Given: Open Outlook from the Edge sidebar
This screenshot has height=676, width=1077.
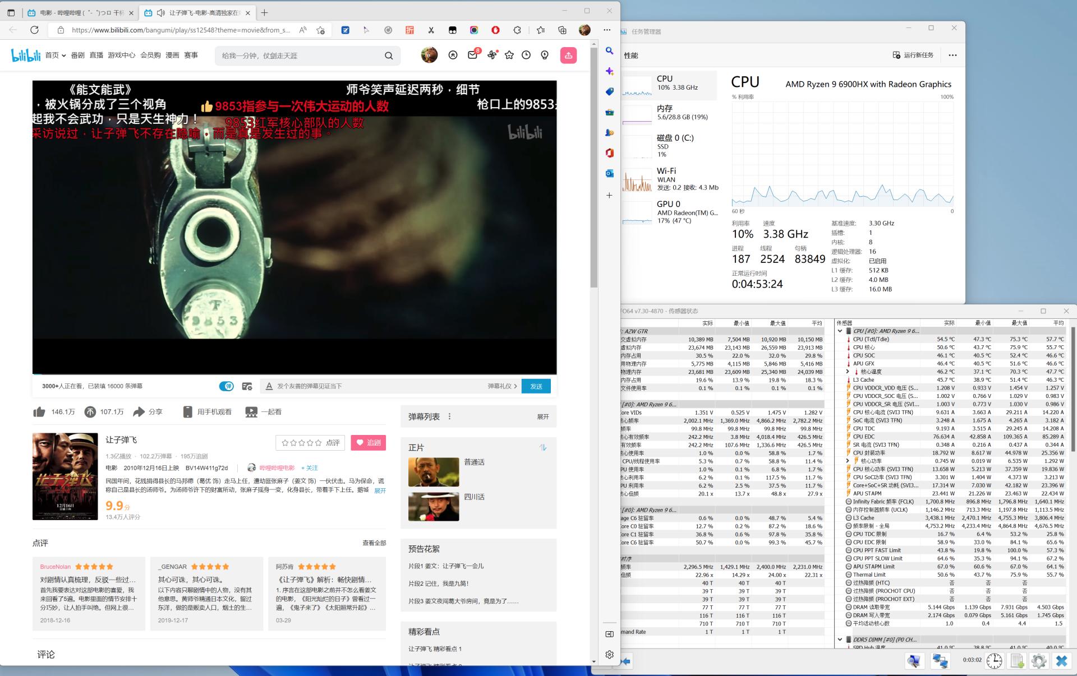Looking at the screenshot, I should coord(609,174).
